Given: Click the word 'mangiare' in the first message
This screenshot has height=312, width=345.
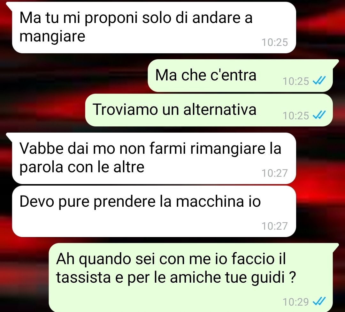Looking at the screenshot, I should click(52, 37).
